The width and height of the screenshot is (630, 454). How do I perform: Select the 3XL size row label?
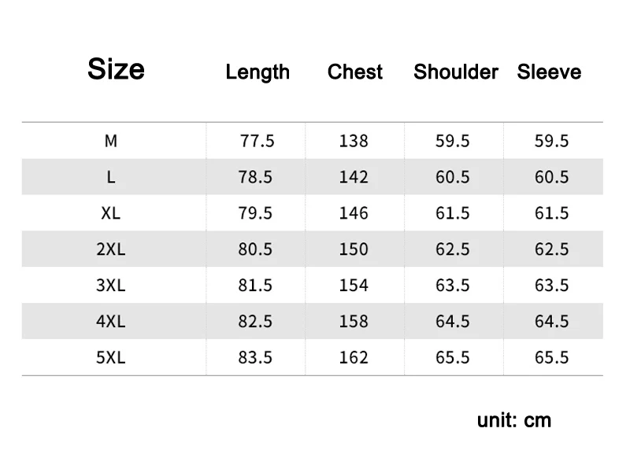point(111,286)
